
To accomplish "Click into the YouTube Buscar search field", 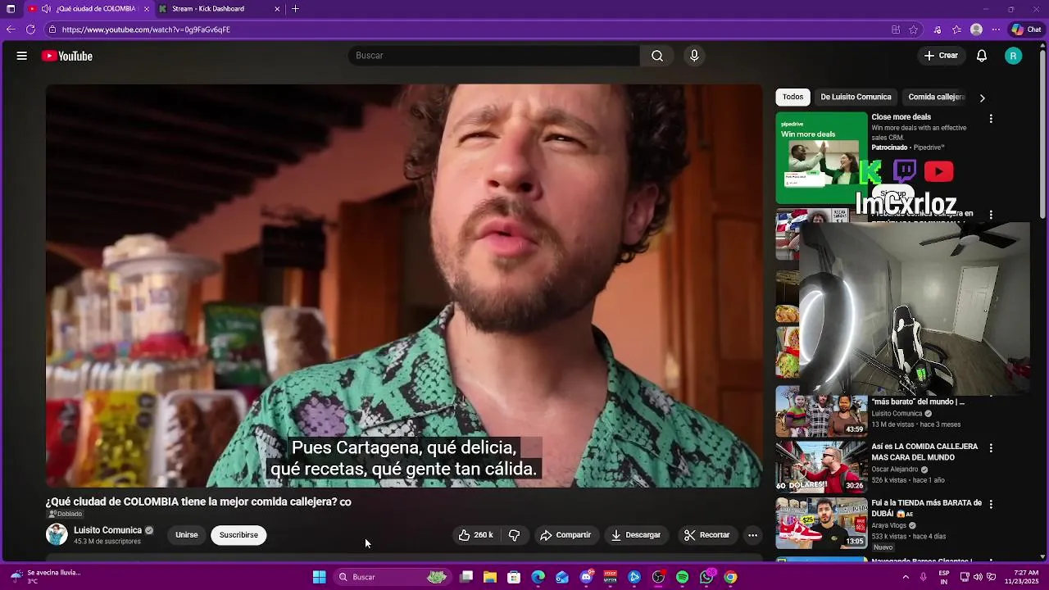I will tap(494, 56).
